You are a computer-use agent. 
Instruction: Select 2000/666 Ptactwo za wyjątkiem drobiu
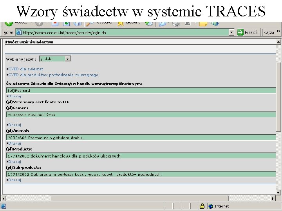tap(141, 138)
